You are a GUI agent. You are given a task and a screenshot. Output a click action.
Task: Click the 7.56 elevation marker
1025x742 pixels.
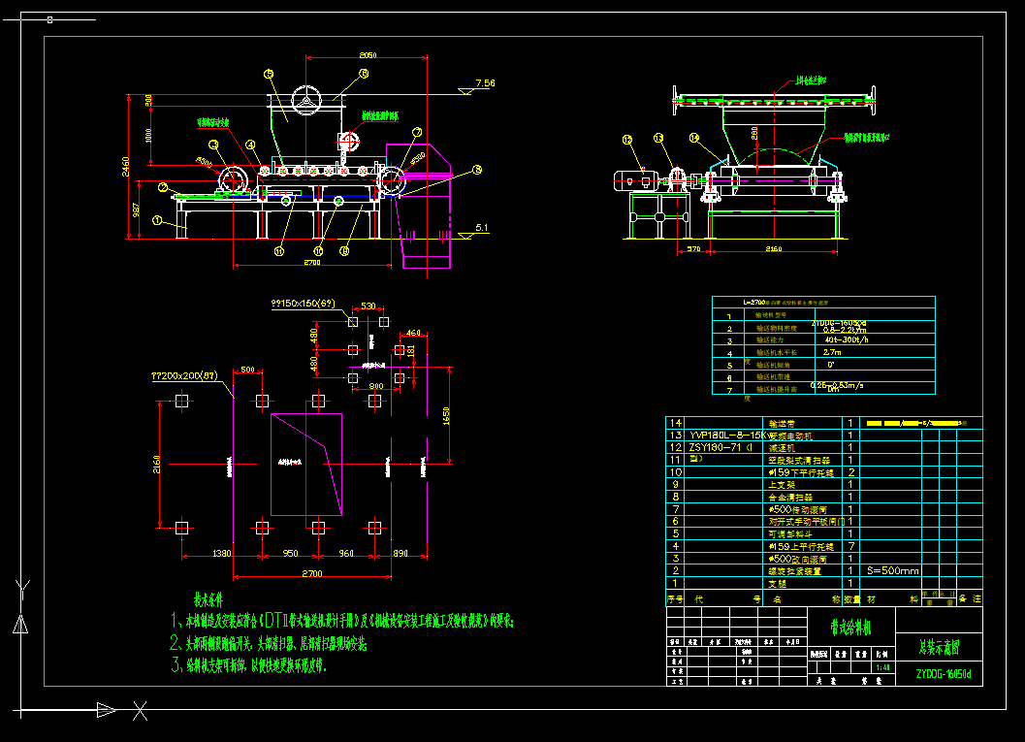(484, 84)
